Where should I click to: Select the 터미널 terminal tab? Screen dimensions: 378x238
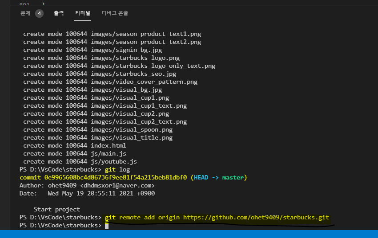82,13
